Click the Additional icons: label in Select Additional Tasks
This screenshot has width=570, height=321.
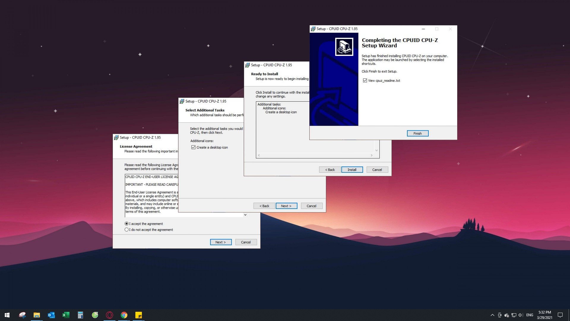point(202,141)
